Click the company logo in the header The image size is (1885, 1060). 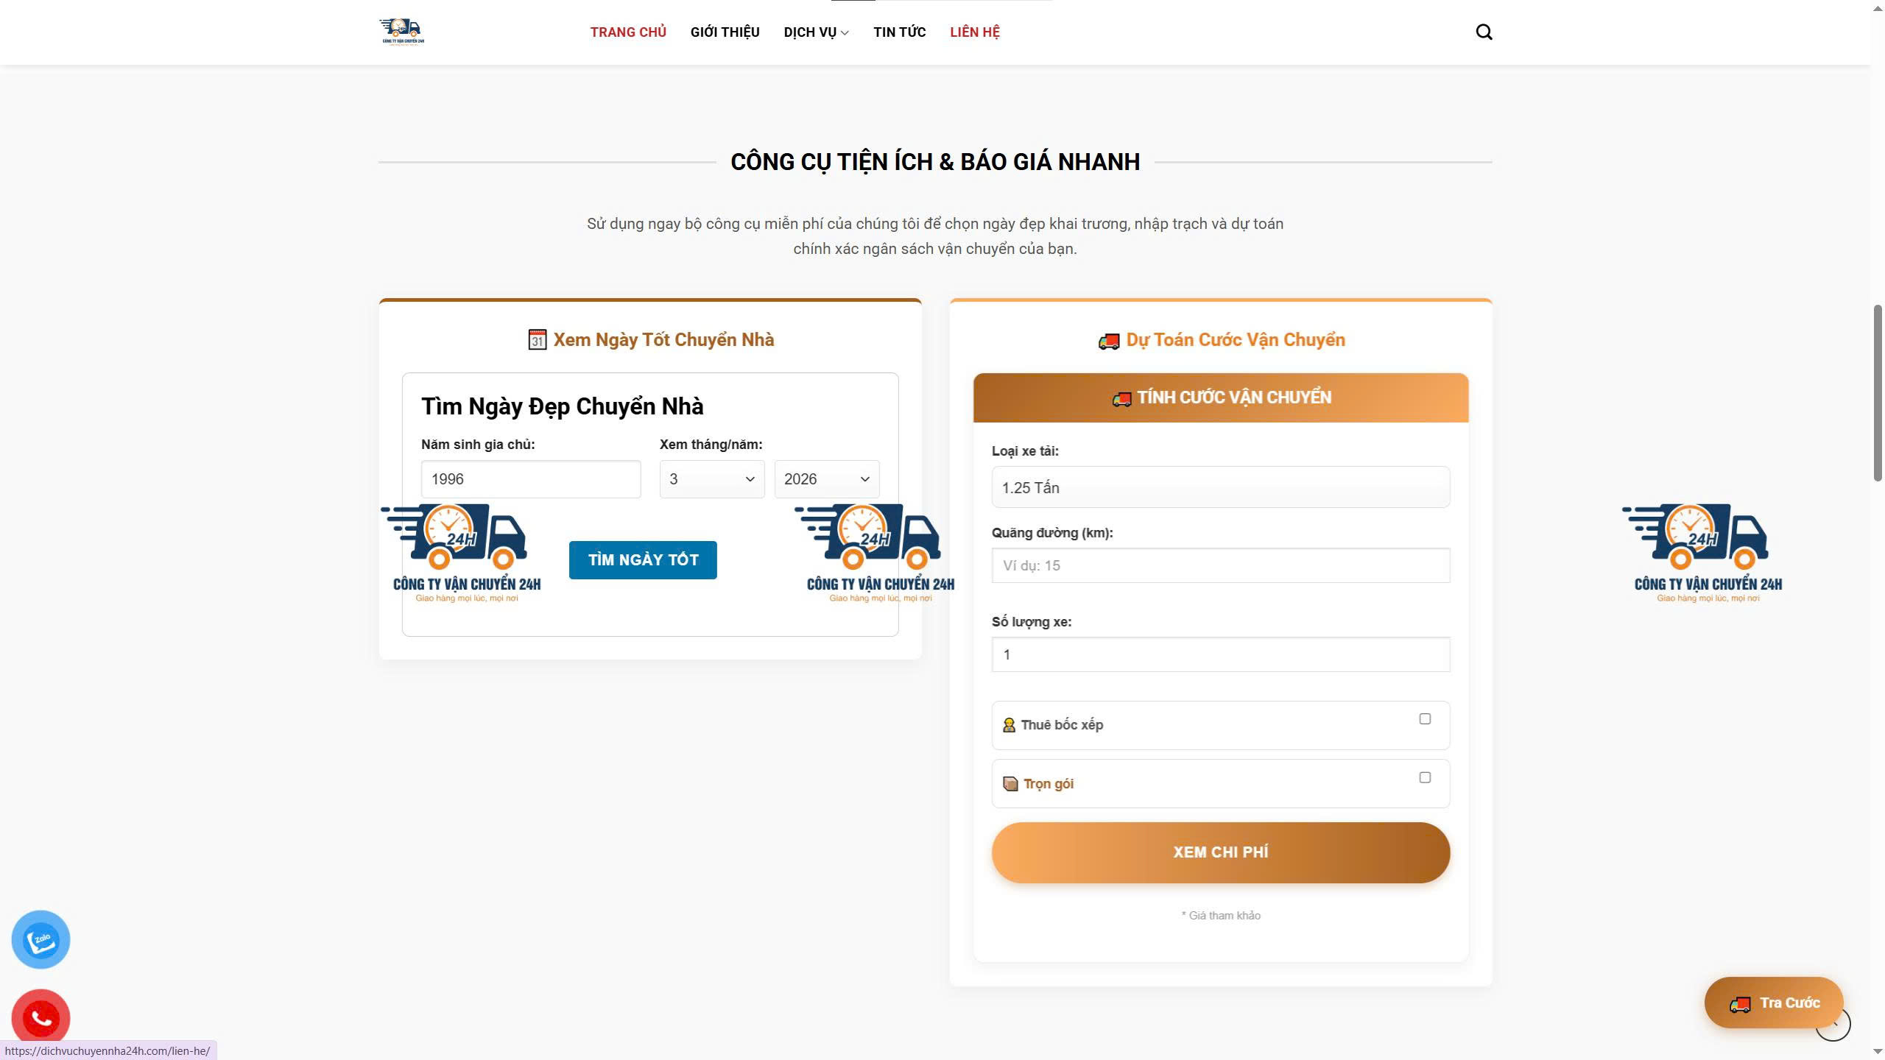401,32
